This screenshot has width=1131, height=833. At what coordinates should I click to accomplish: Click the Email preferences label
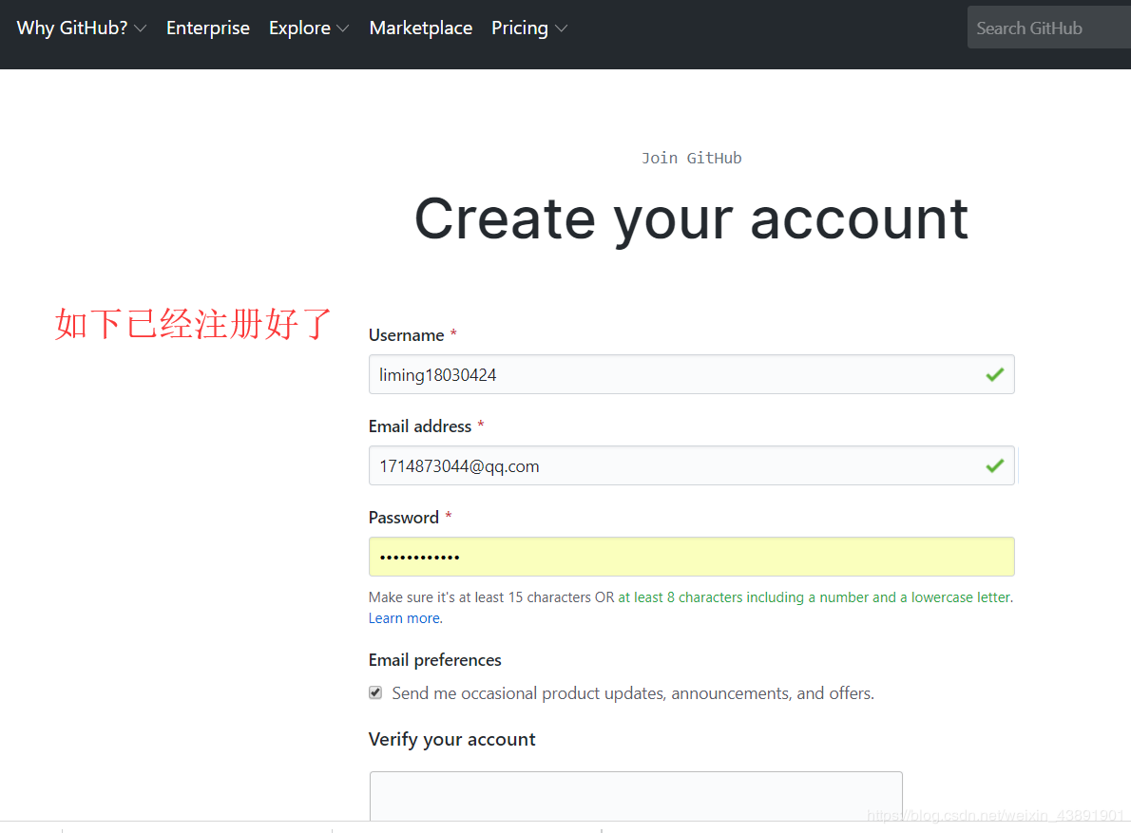pos(435,660)
